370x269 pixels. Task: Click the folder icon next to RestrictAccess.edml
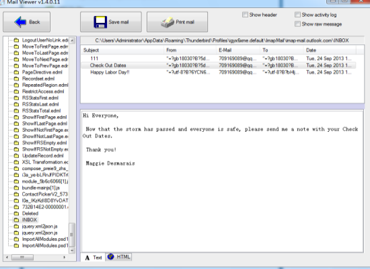pyautogui.click(x=16, y=91)
